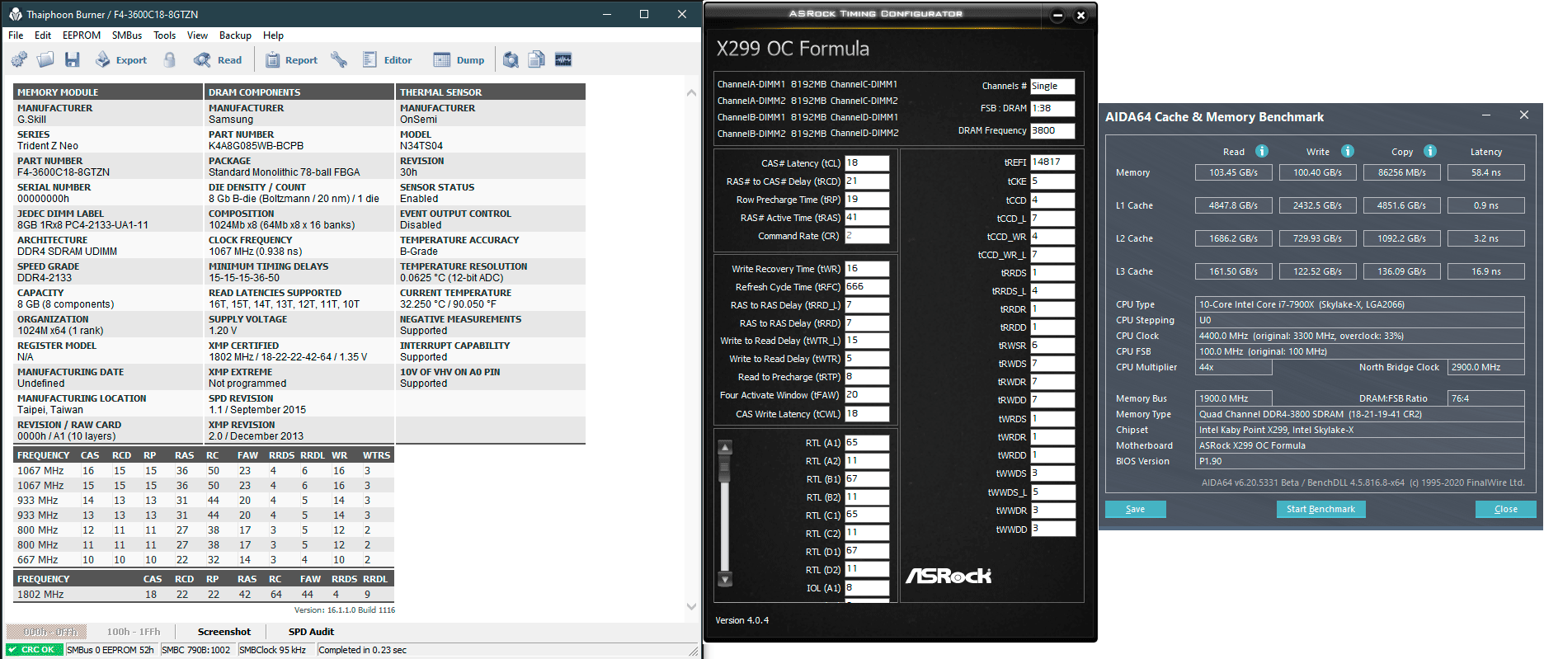1544x659 pixels.
Task: Click the RAS# Active Time (tRAS) field
Action: coord(867,218)
